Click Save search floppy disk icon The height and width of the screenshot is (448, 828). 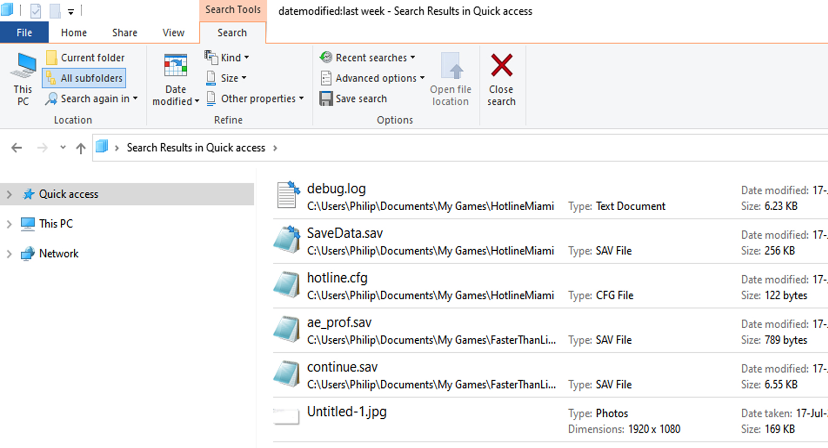coord(326,99)
